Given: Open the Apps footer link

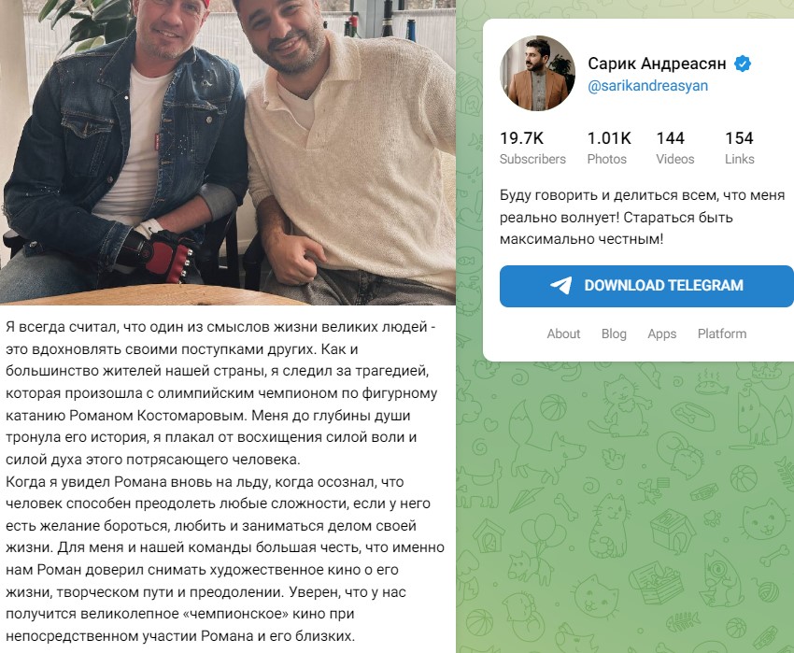Looking at the screenshot, I should click(662, 334).
